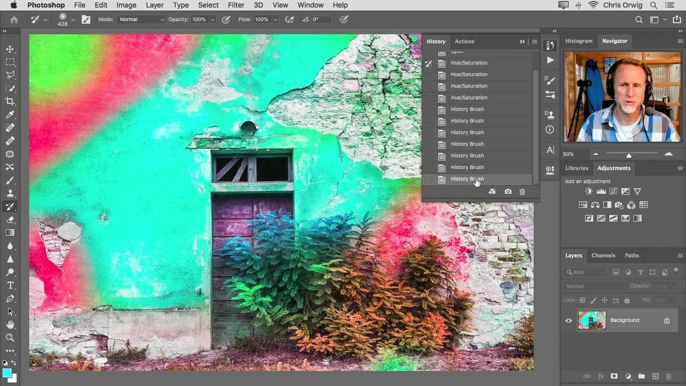The image size is (686, 386).
Task: Select the Horizontal Type tool
Action: click(10, 285)
